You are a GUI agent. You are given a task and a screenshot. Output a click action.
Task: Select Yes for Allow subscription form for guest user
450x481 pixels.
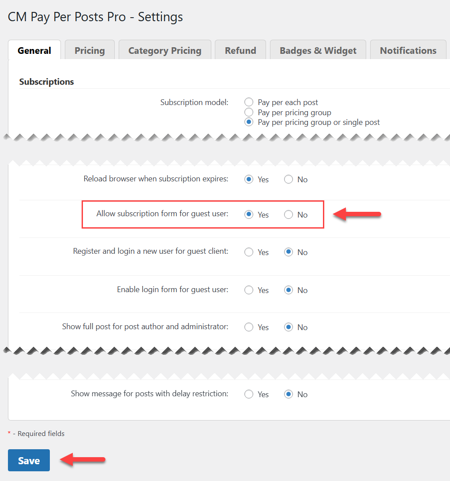click(249, 214)
